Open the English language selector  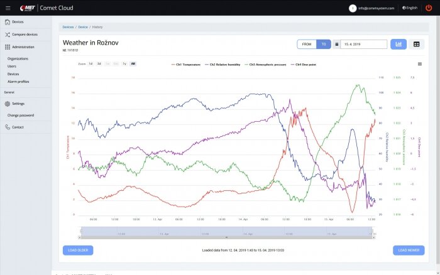click(409, 8)
